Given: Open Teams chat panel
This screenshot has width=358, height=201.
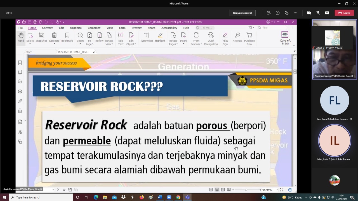Looking at the screenshot, I should tap(277, 13).
